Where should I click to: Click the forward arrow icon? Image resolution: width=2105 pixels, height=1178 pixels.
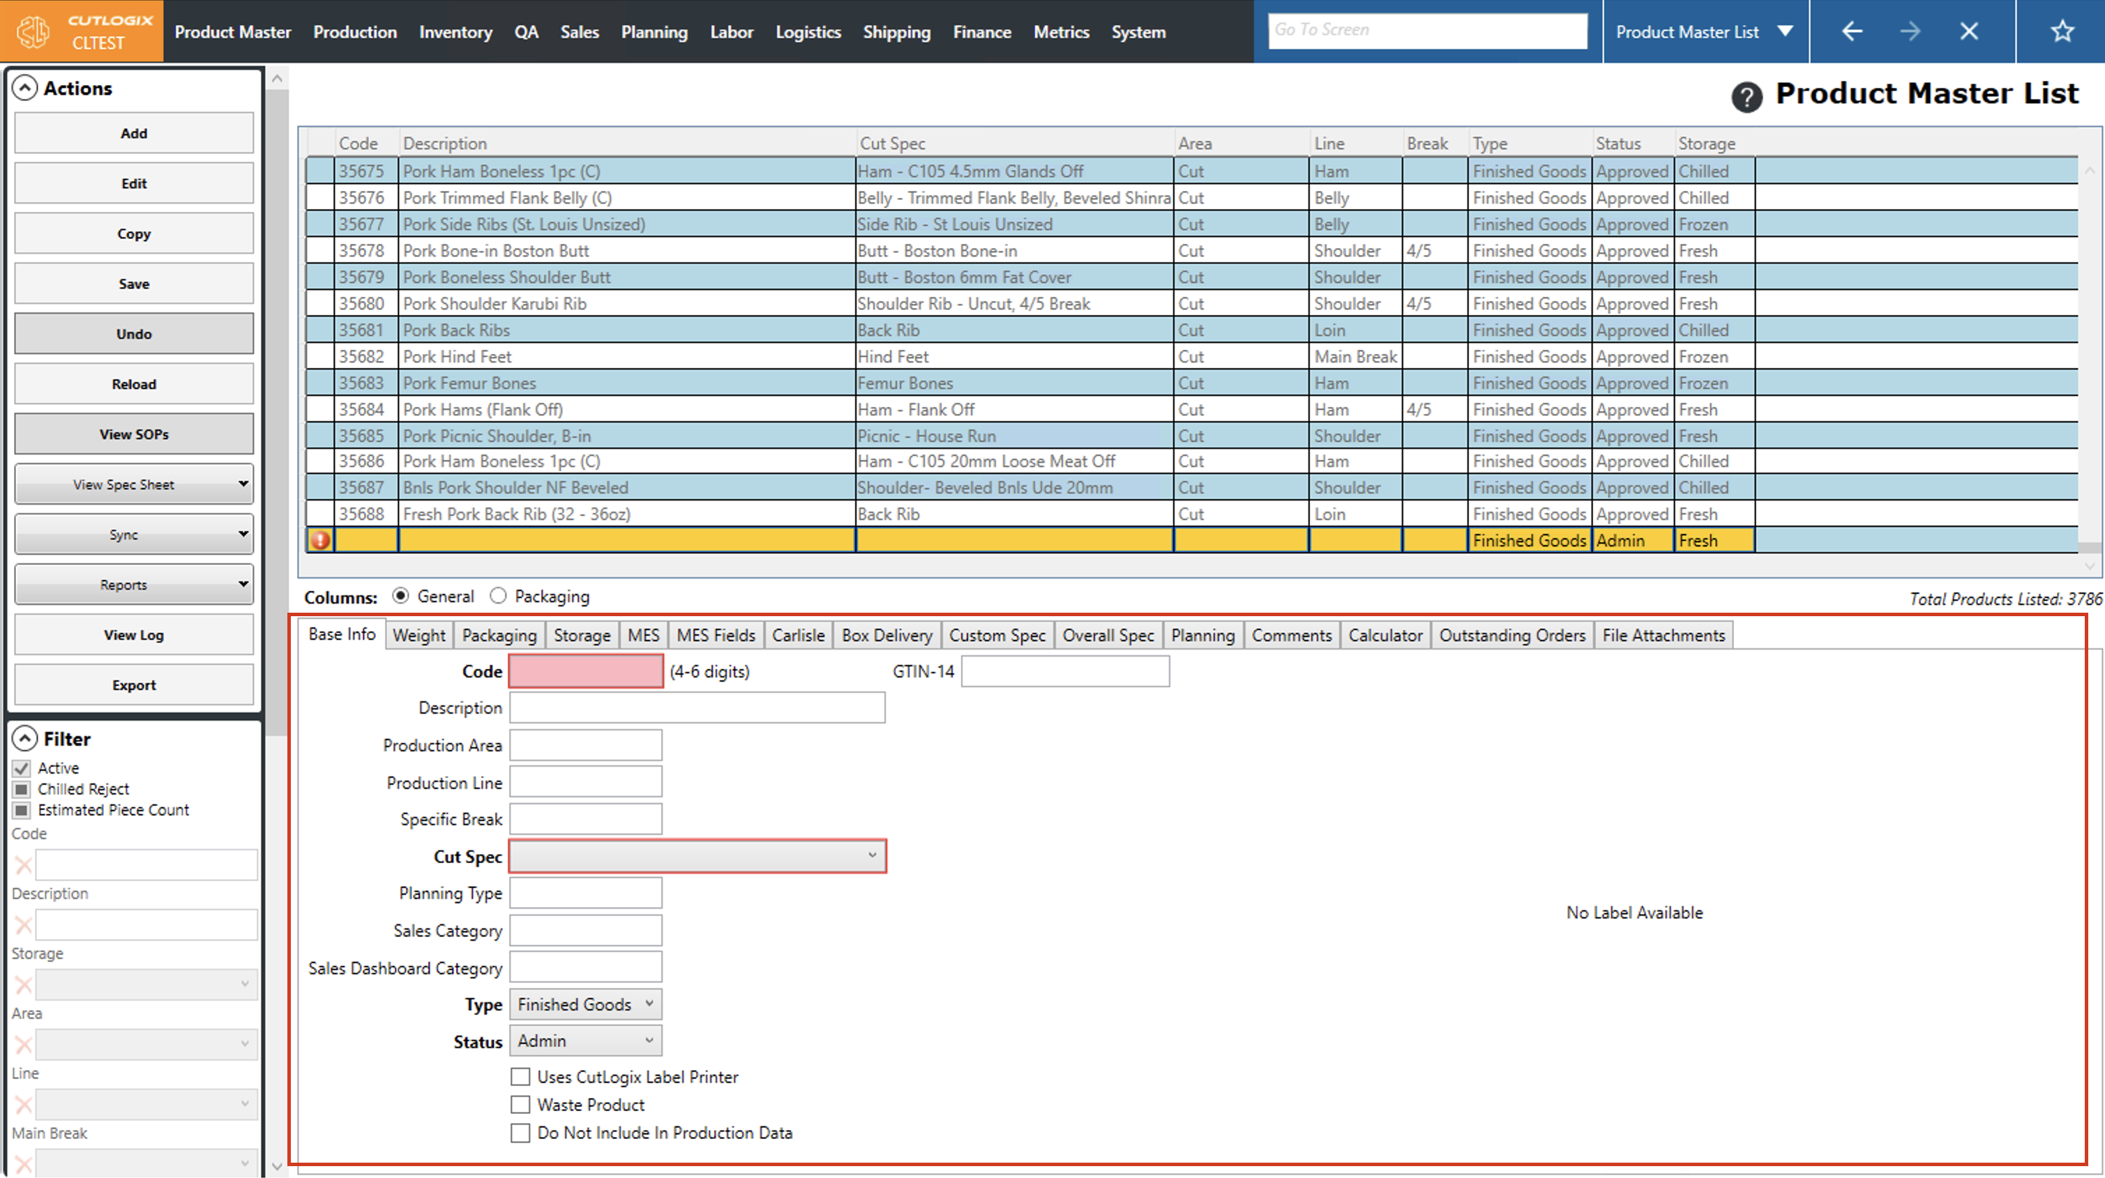(x=1910, y=32)
